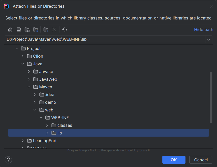Open the help question mark
Image resolution: width=217 pixels, height=167 pixels.
[x=8, y=160]
